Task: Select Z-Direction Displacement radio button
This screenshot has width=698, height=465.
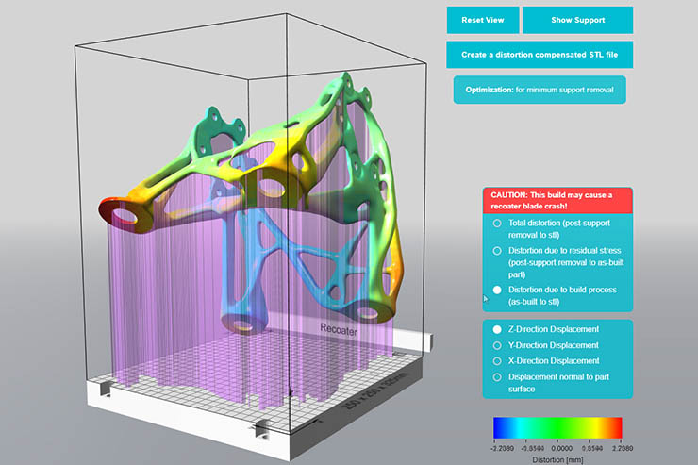Action: click(496, 329)
